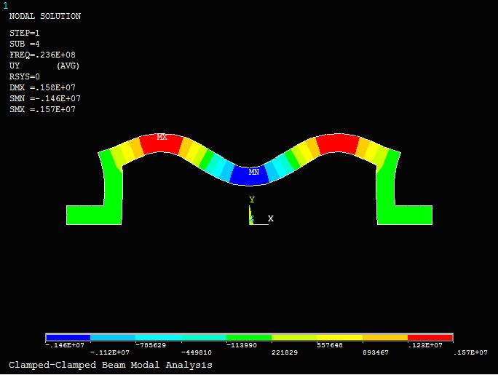The image size is (498, 375).
Task: Click the MN minimum displacement marker
Action: [x=253, y=173]
